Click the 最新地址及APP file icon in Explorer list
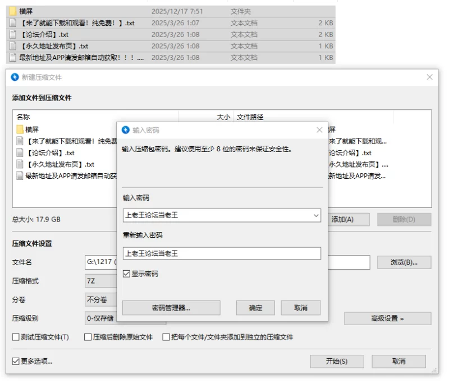The width and height of the screenshot is (449, 384). click(x=12, y=58)
